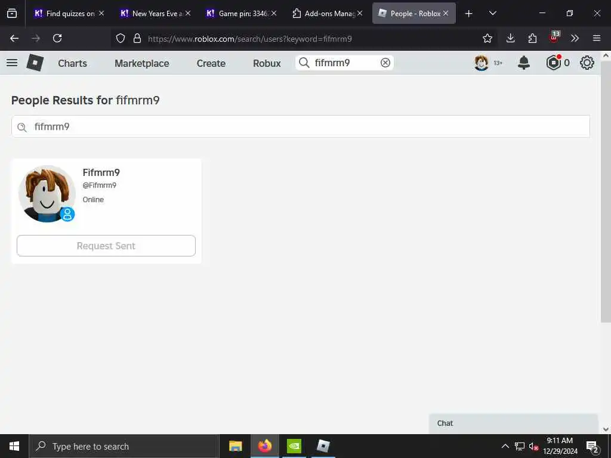Show site security padlock info
This screenshot has height=458, width=611.
pyautogui.click(x=137, y=38)
